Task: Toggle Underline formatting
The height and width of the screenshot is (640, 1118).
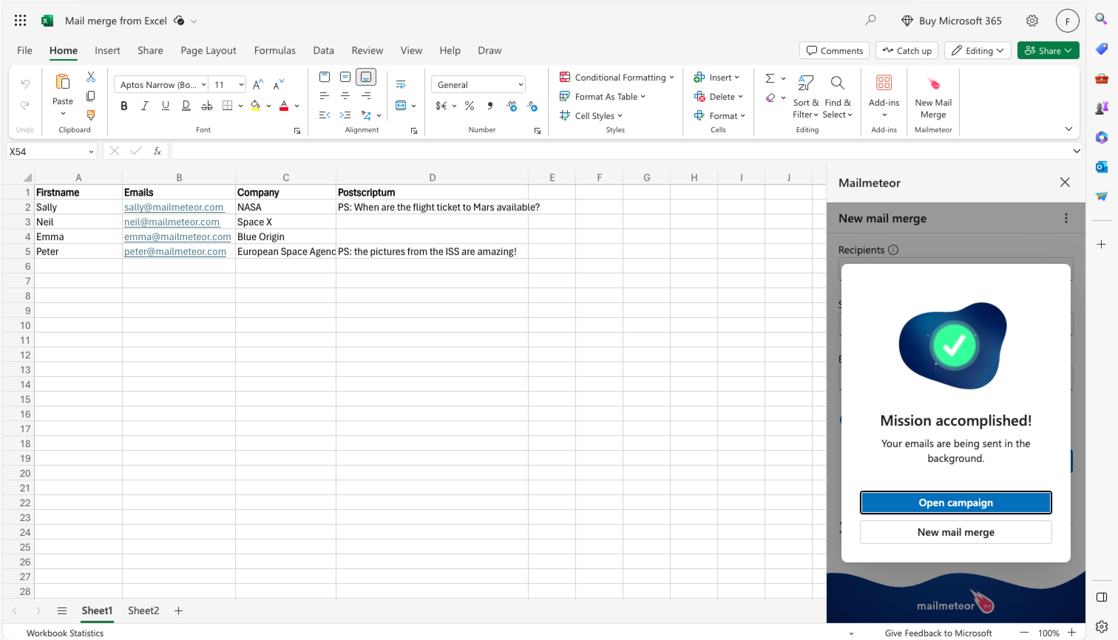Action: [165, 105]
